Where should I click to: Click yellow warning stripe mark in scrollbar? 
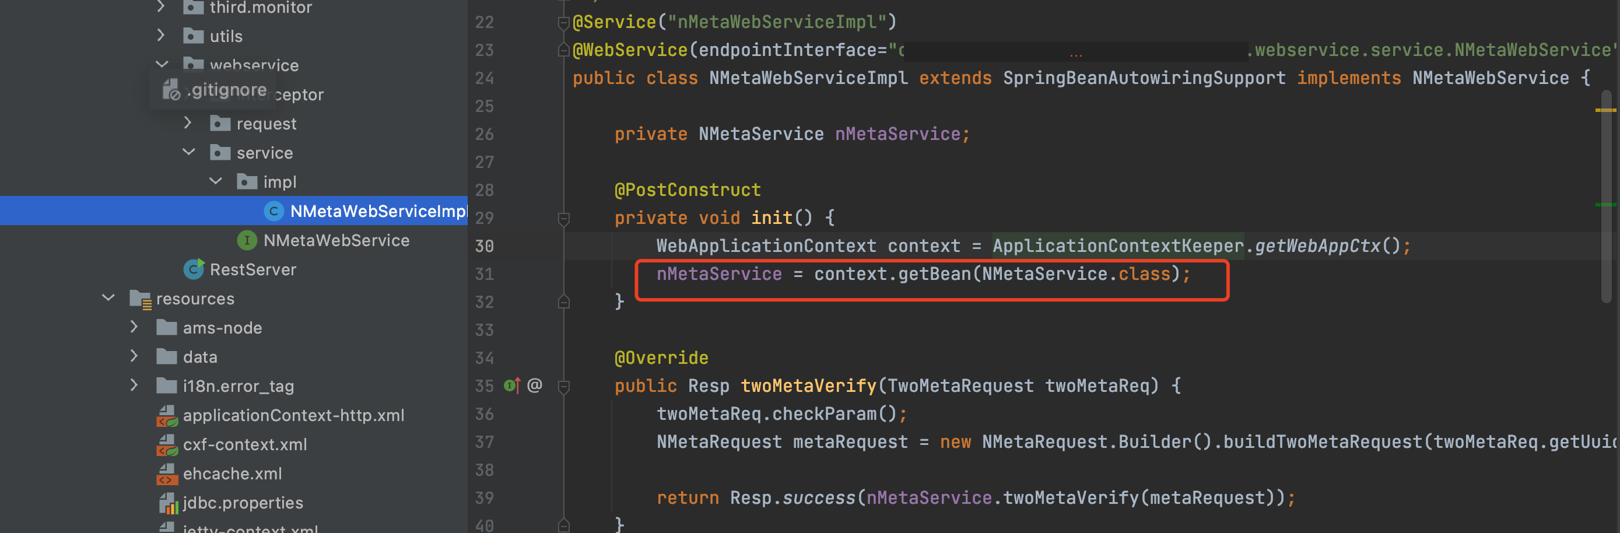[1605, 110]
